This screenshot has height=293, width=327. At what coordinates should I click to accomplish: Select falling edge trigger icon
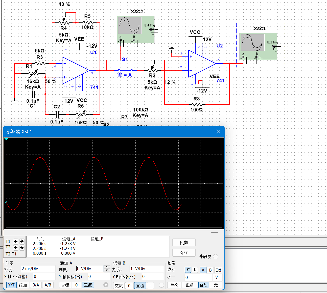click(195, 270)
